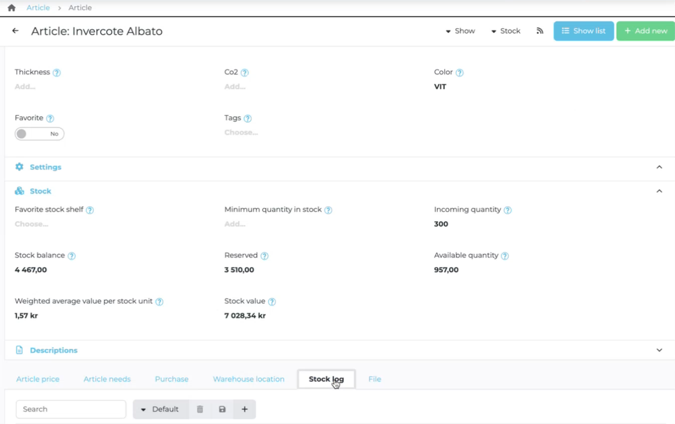Open help icon next to Stock balance
The height and width of the screenshot is (424, 675).
pos(72,256)
